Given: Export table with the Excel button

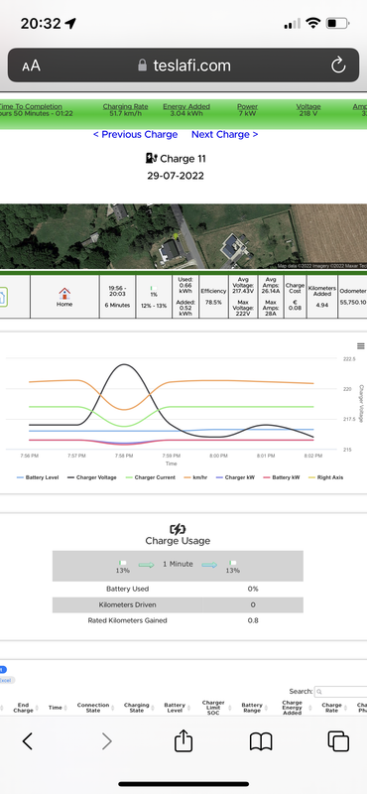Looking at the screenshot, I should [6, 680].
